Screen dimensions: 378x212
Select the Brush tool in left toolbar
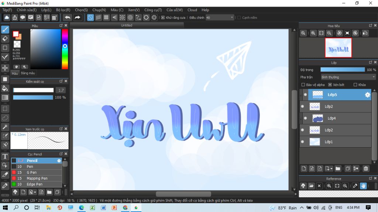pyautogui.click(x=5, y=29)
